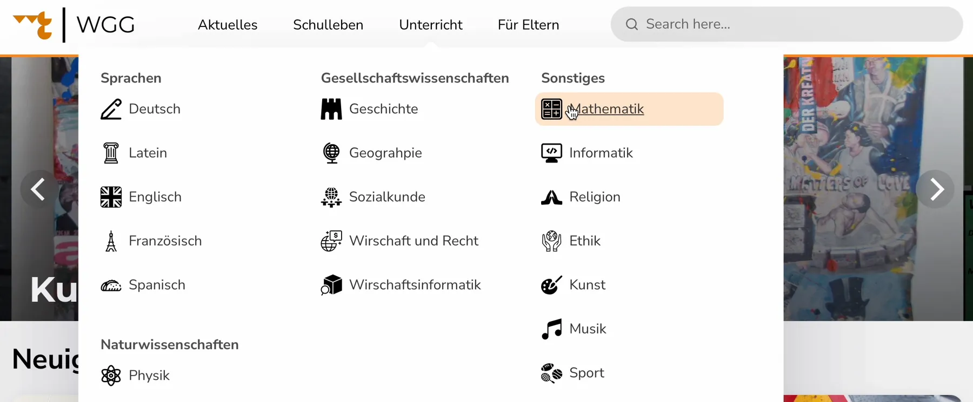
Task: Click the UK flag icon beside Englisch
Action: point(111,196)
